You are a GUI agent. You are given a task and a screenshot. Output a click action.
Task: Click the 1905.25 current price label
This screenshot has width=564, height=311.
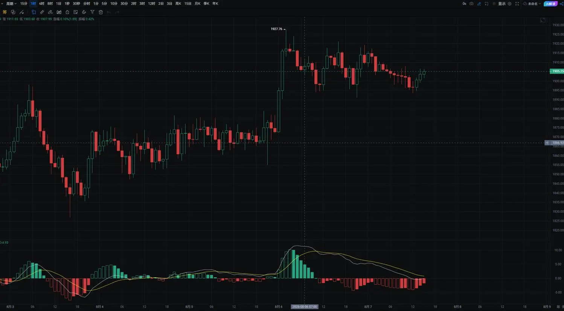[557, 71]
